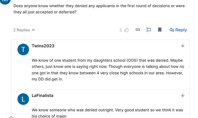This screenshot has width=198, height=118.
Task: Click the chevron beside 2 Replies
Action: [x=33, y=30]
